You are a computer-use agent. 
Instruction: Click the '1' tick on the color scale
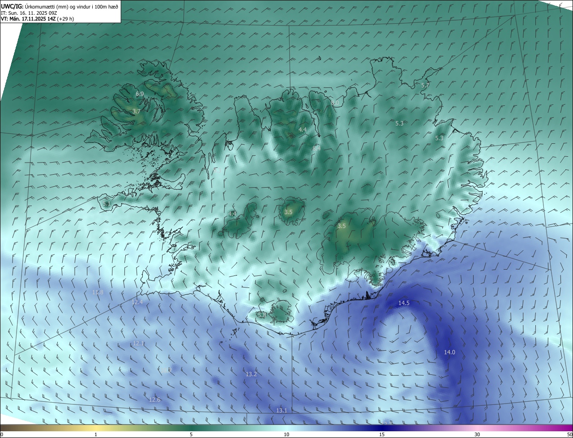(x=96, y=435)
